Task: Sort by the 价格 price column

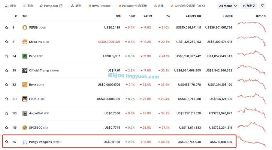Action: point(118,16)
